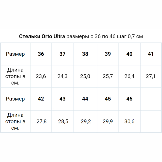The image size is (162, 162).
Task: Select the 23,6 foot length value
Action: [41, 76]
